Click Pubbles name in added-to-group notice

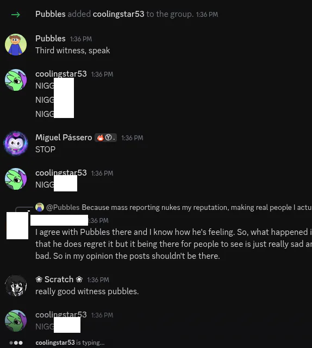[51, 14]
